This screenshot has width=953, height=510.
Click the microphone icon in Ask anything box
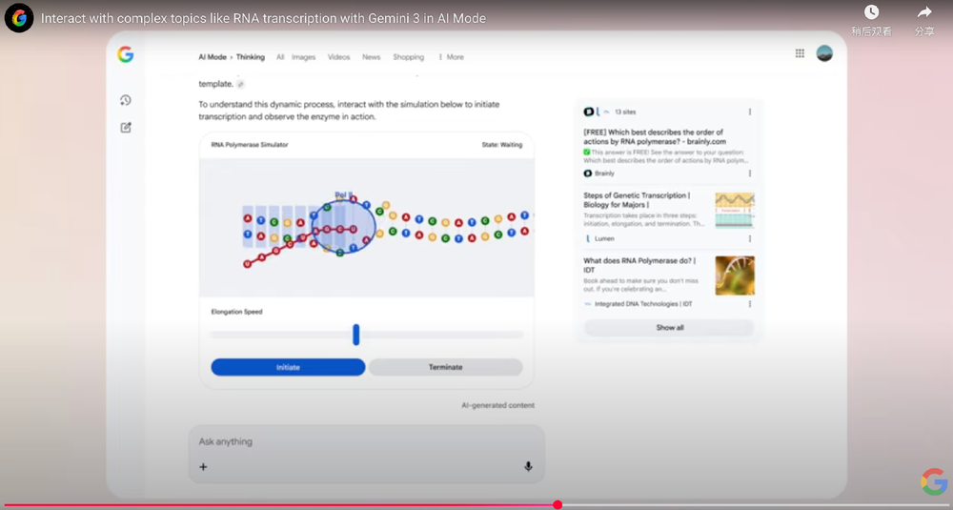point(528,467)
